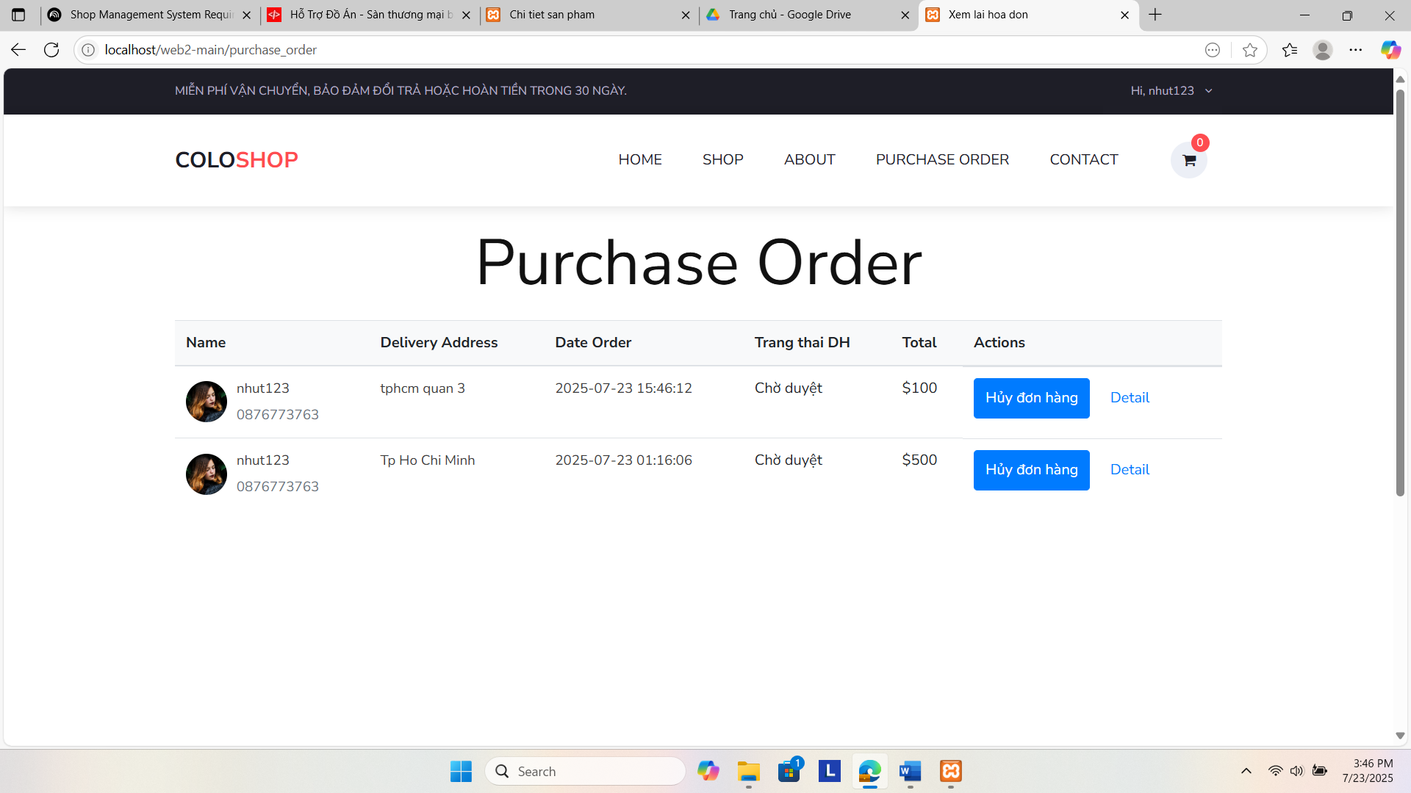
Task: Open XAMPP from the taskbar
Action: [x=950, y=771]
